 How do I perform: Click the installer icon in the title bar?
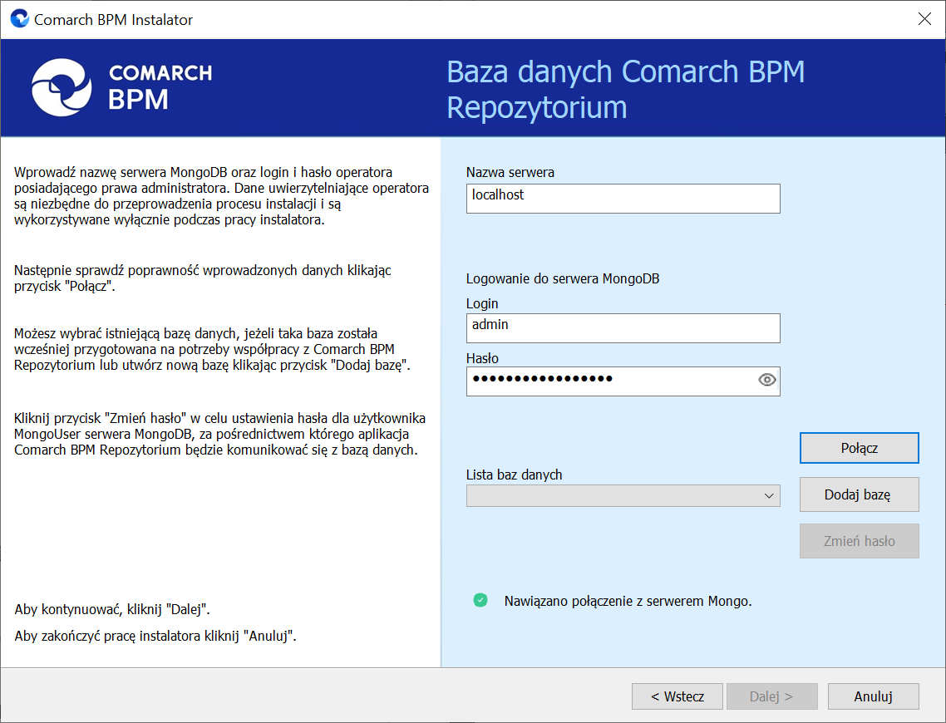pos(20,18)
